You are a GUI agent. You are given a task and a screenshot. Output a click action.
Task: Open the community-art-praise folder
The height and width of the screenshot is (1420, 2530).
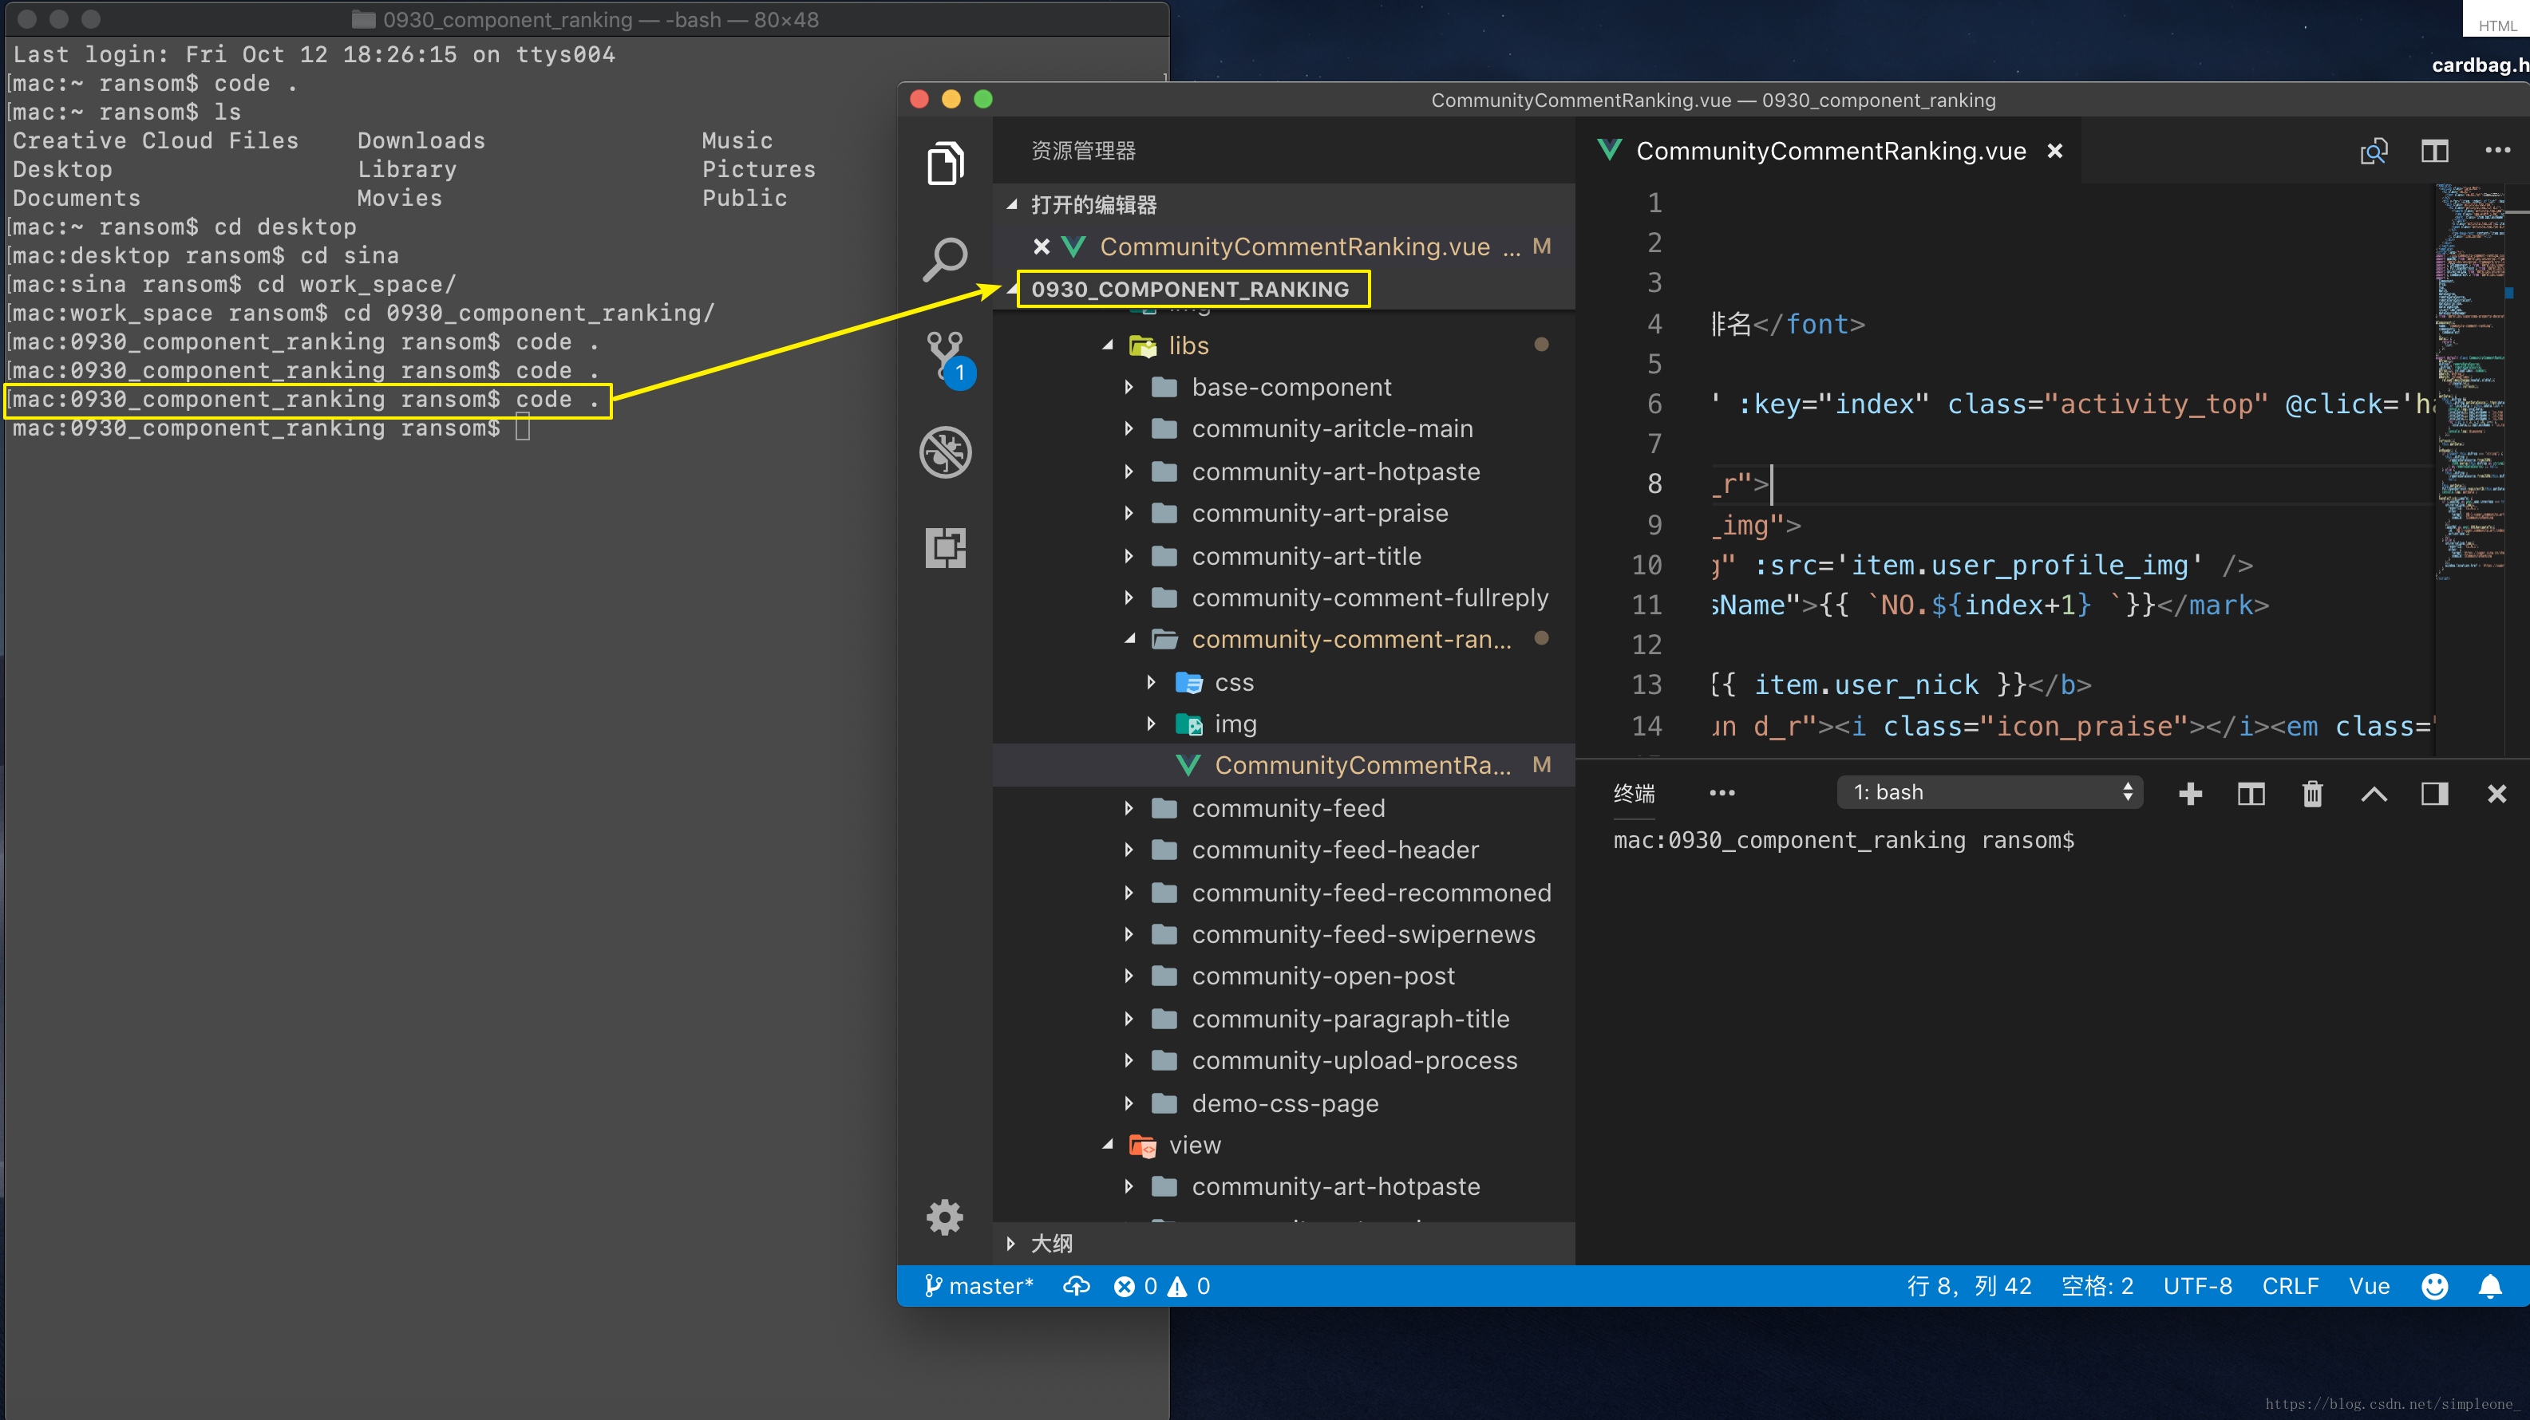(1285, 514)
